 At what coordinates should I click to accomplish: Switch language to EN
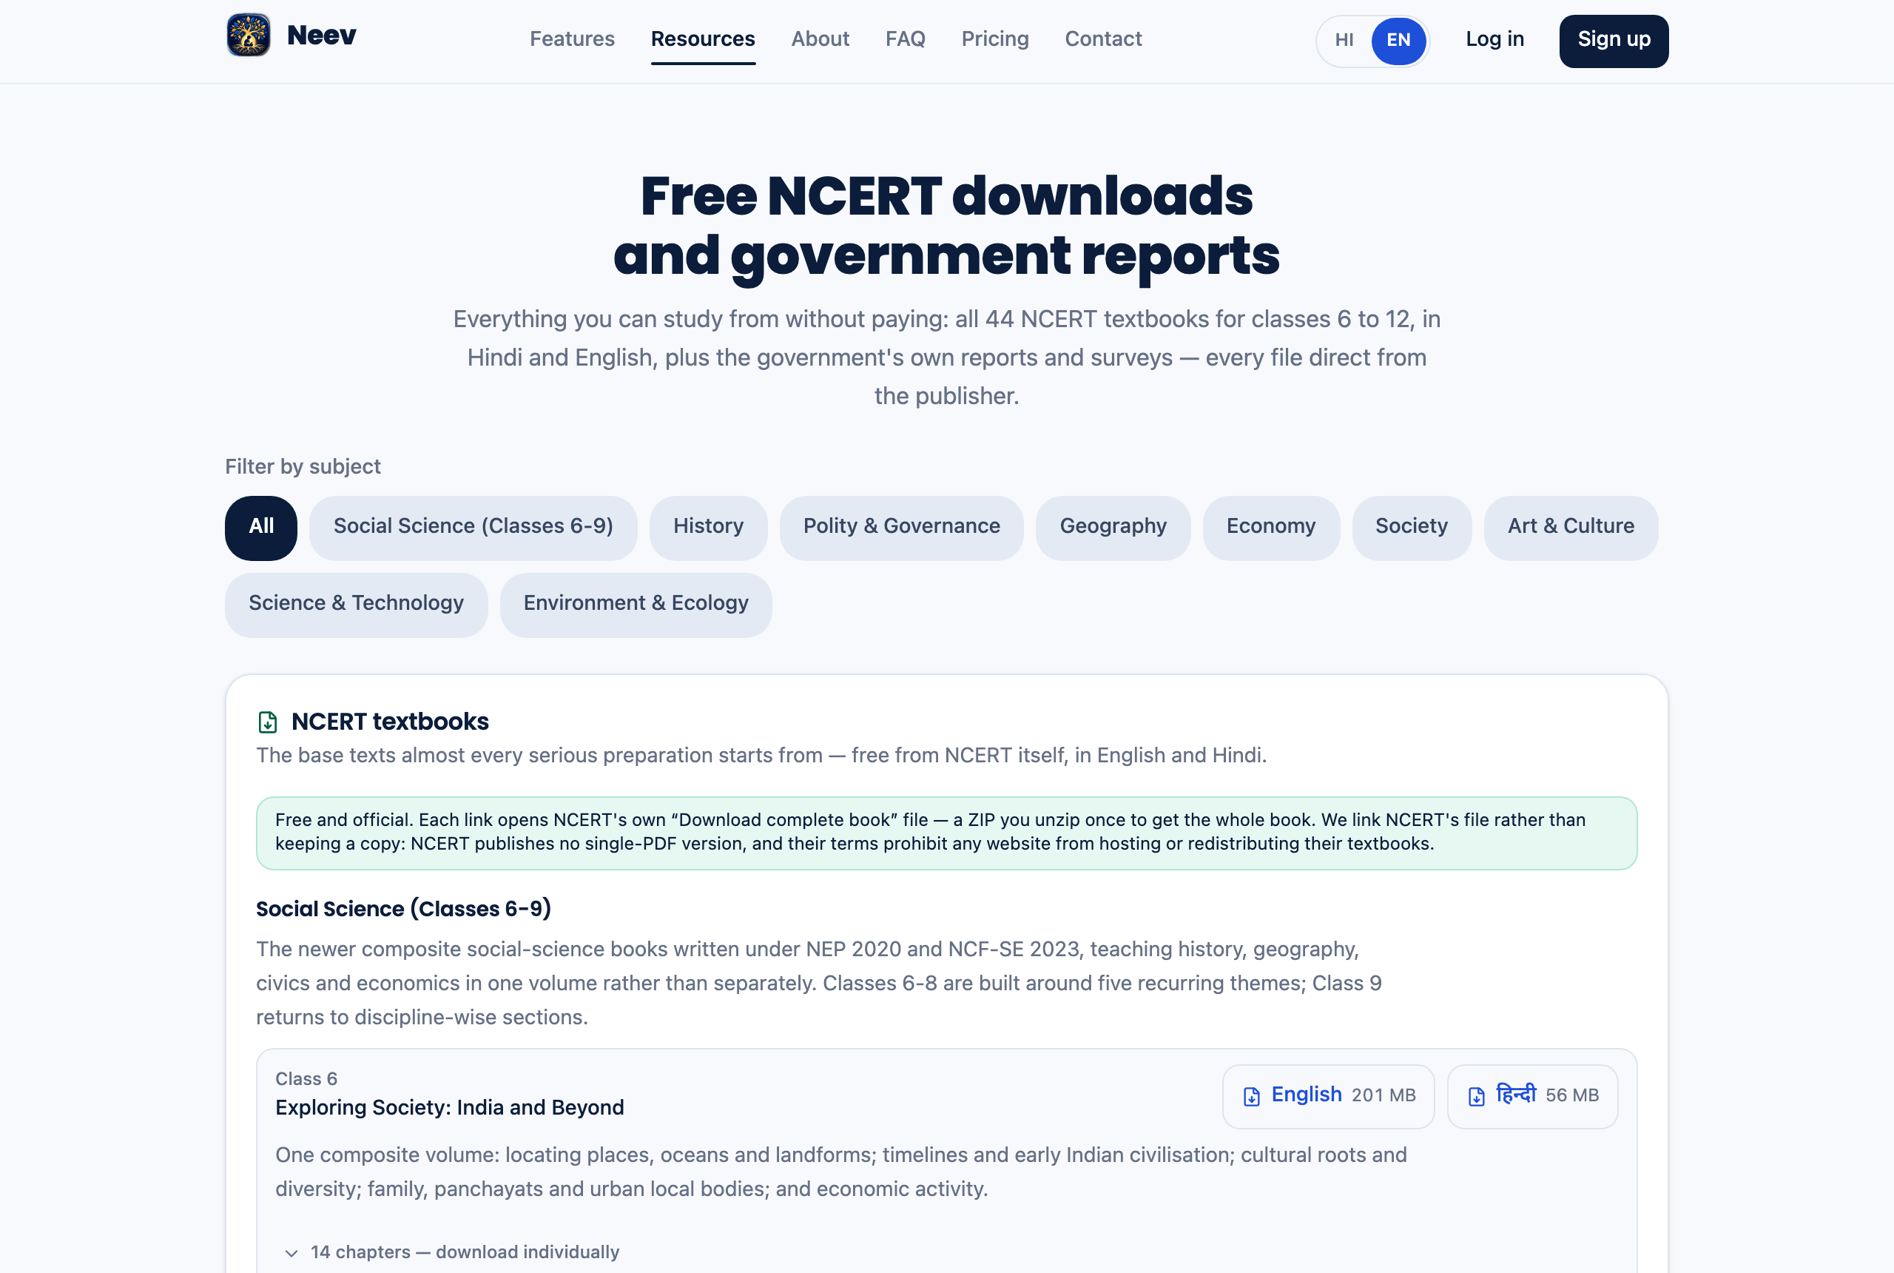click(x=1398, y=40)
